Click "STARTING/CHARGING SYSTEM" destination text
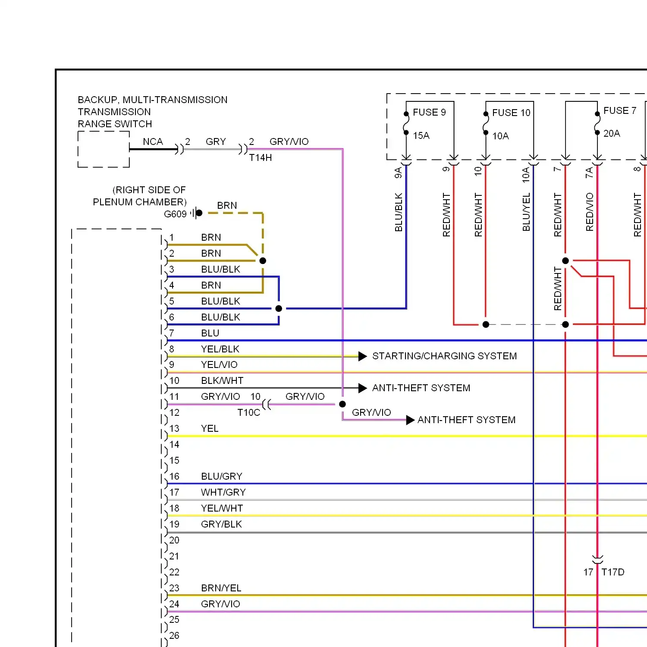Image resolution: width=647 pixels, height=647 pixels. click(x=444, y=356)
